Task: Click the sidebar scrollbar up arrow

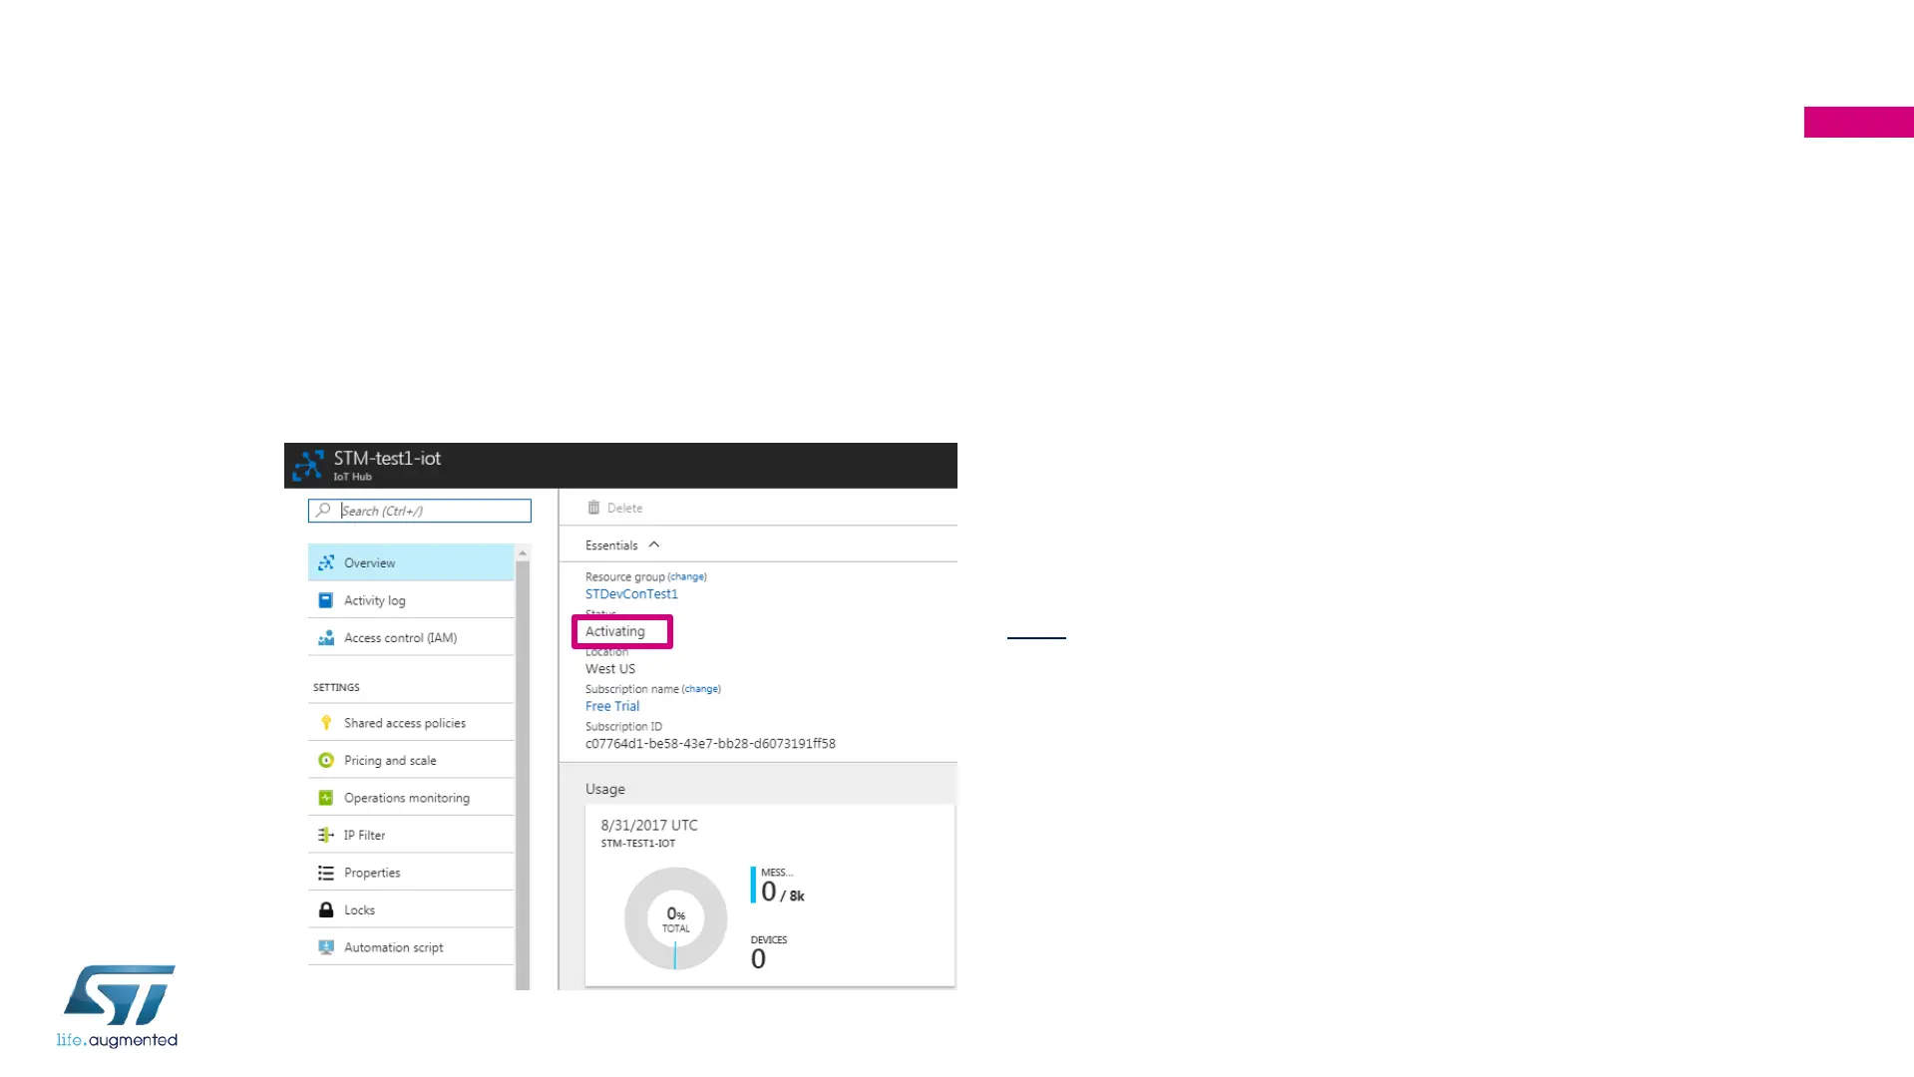Action: click(523, 553)
